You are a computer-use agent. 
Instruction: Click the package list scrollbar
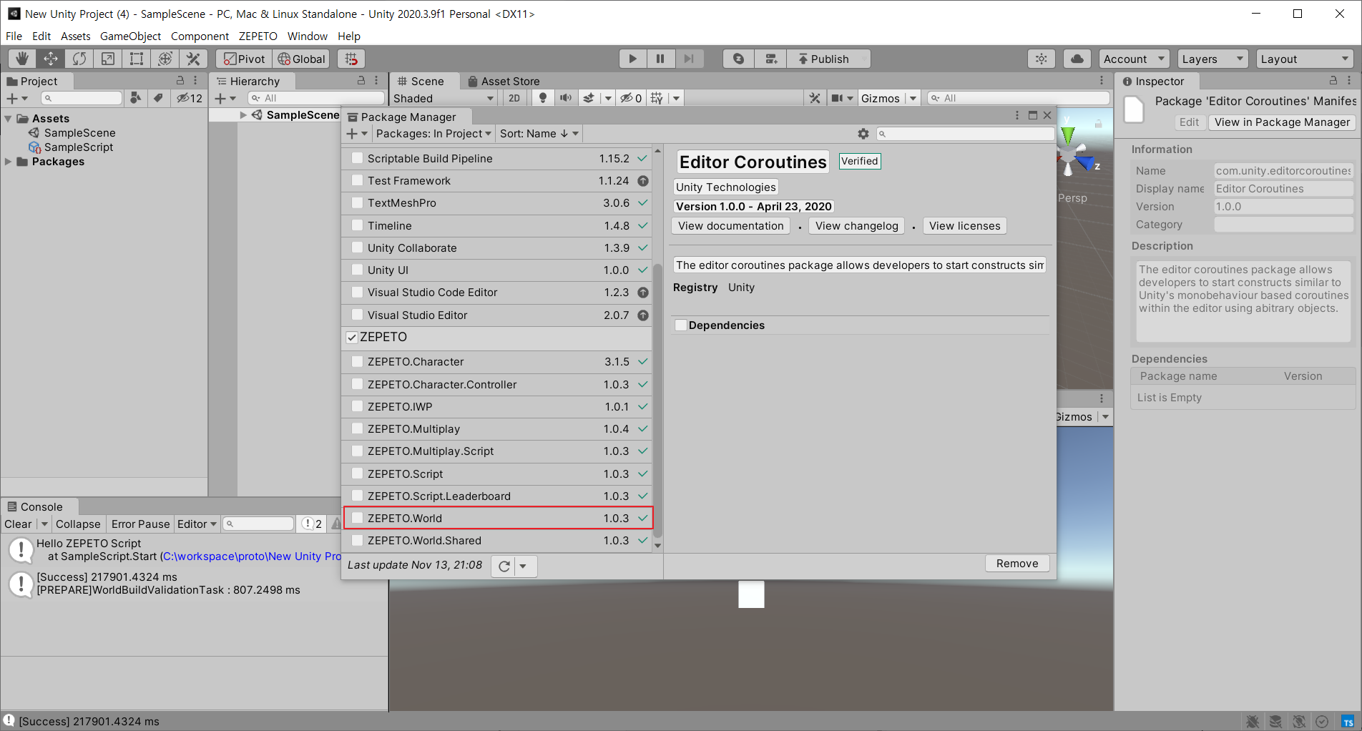(657, 401)
